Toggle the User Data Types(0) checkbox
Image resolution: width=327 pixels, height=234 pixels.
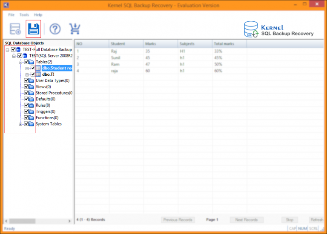coord(26,80)
